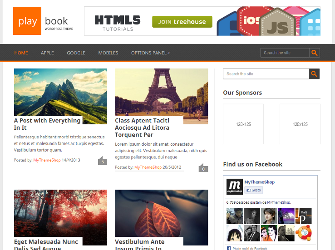Click the orange play book logo
This screenshot has height=250, width=335.
pyautogui.click(x=27, y=21)
